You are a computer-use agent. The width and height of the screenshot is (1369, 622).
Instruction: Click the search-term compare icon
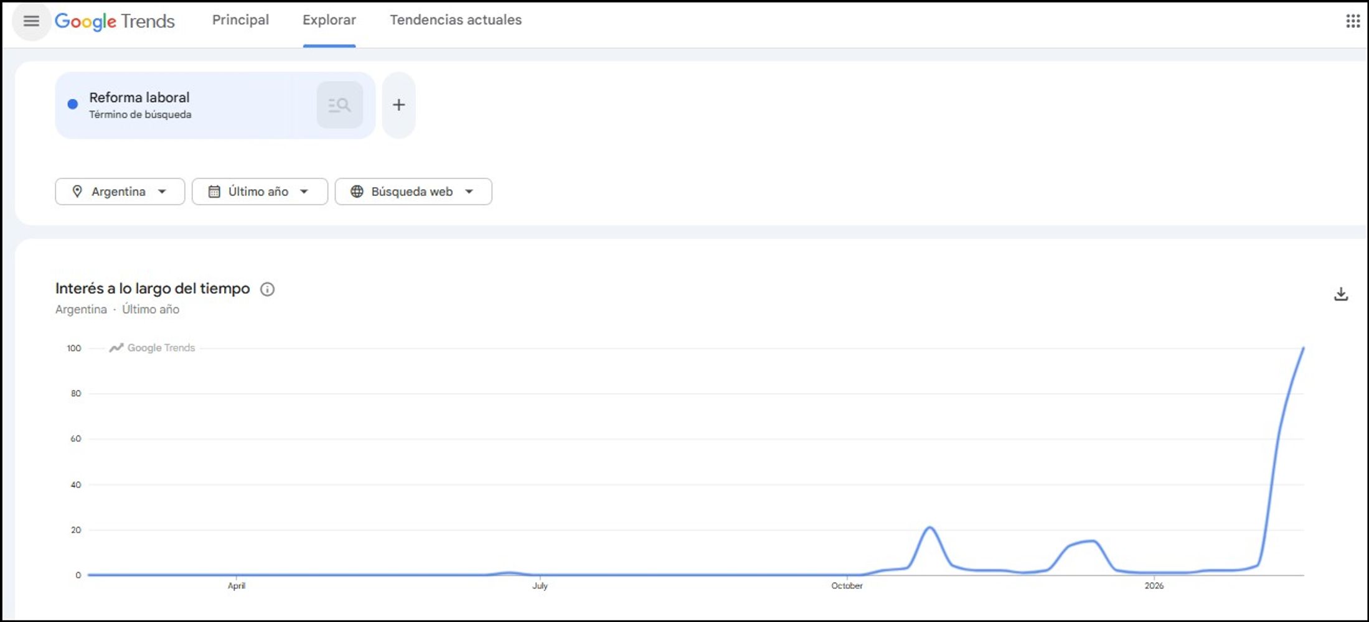click(x=339, y=105)
